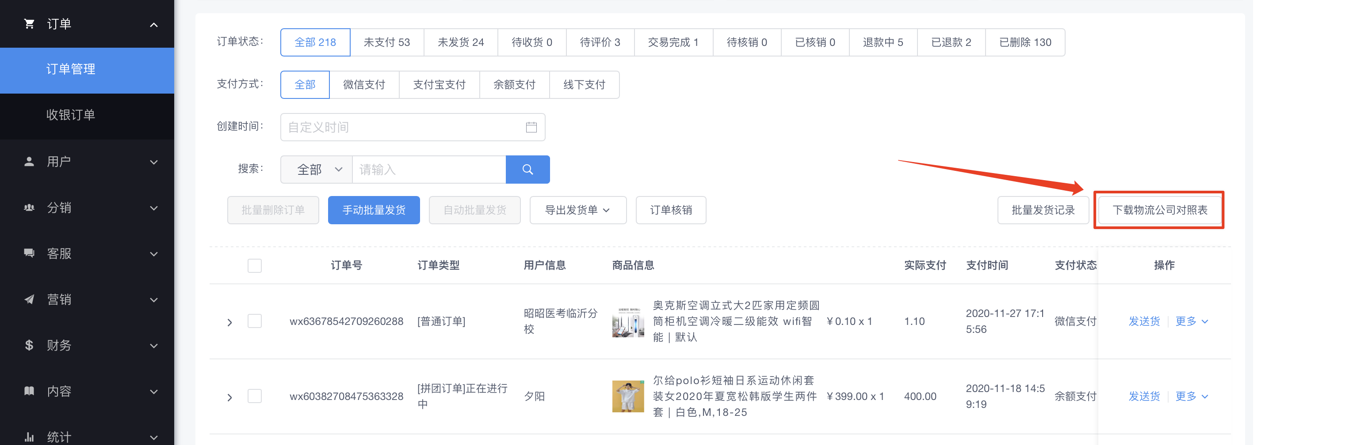The width and height of the screenshot is (1372, 445).
Task: Click the calendar icon in the date field
Action: [531, 127]
